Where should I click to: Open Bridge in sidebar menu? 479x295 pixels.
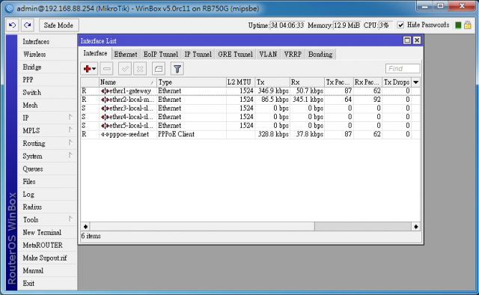[x=47, y=67]
